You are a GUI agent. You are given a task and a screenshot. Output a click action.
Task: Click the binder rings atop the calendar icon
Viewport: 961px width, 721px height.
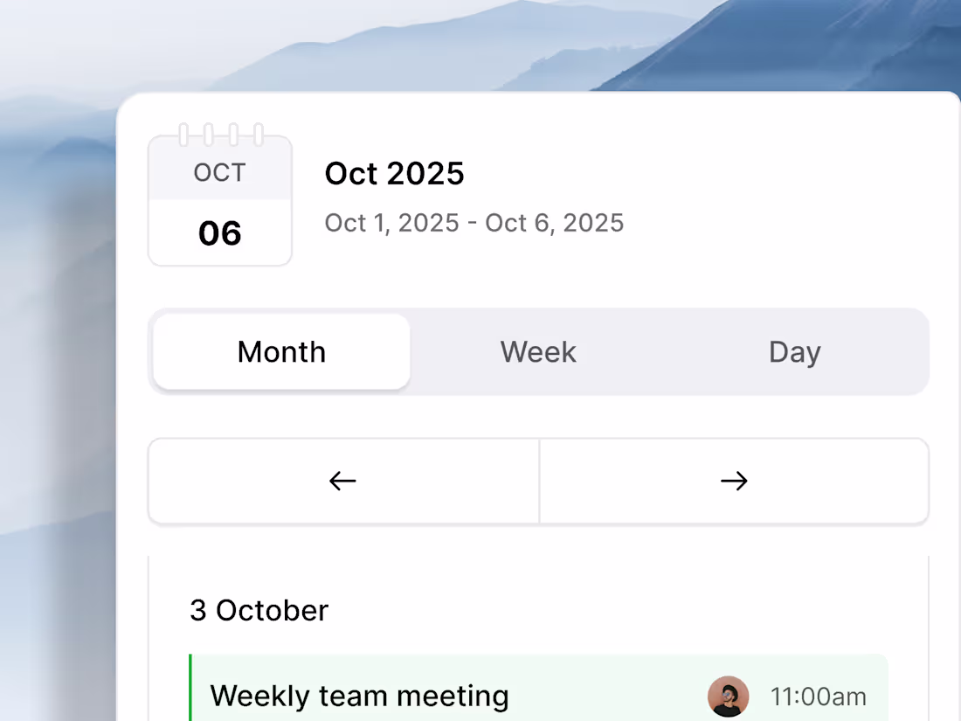pyautogui.click(x=220, y=135)
